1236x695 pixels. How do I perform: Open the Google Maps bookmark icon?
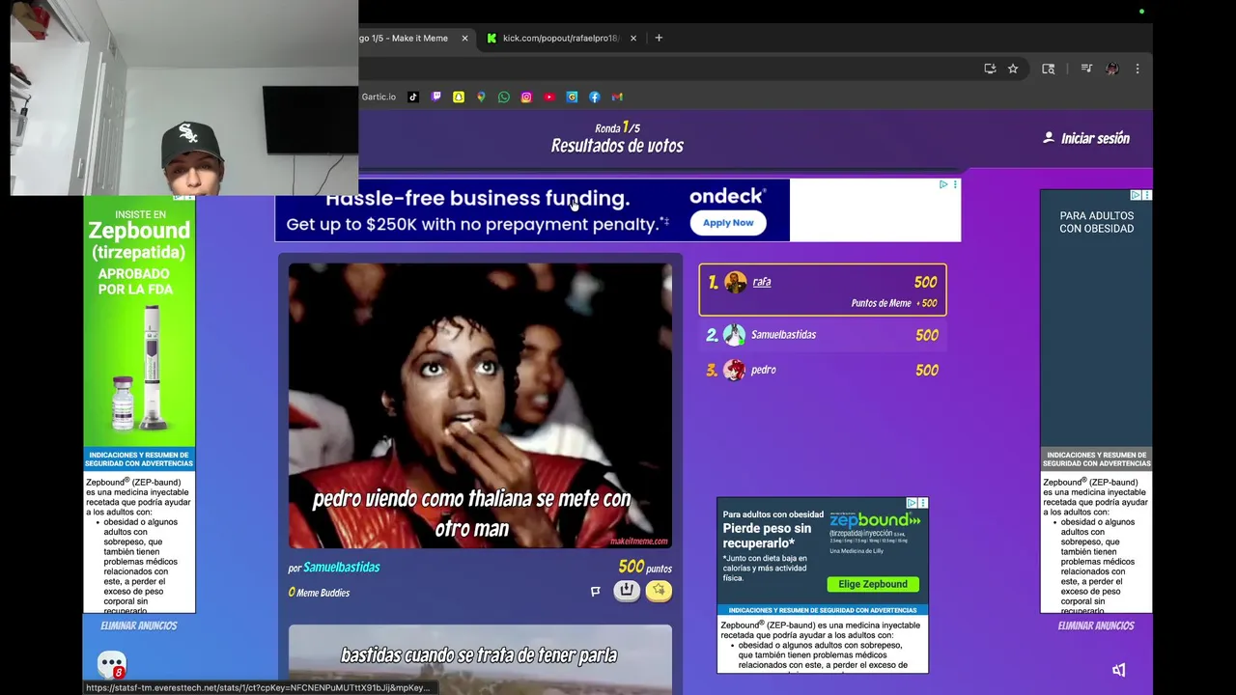click(x=481, y=97)
